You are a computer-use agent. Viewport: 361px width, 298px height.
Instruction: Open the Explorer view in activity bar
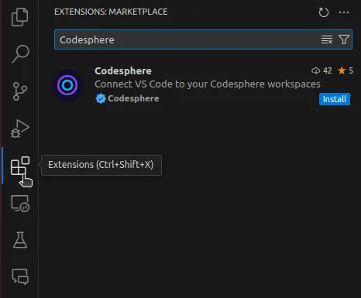pos(20,17)
